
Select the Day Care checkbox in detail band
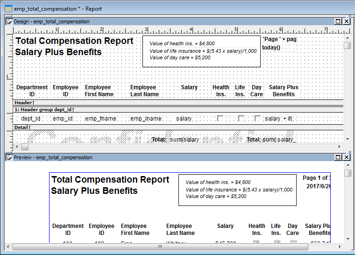(257, 119)
